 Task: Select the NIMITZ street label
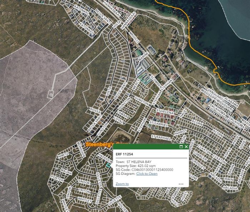(63, 155)
